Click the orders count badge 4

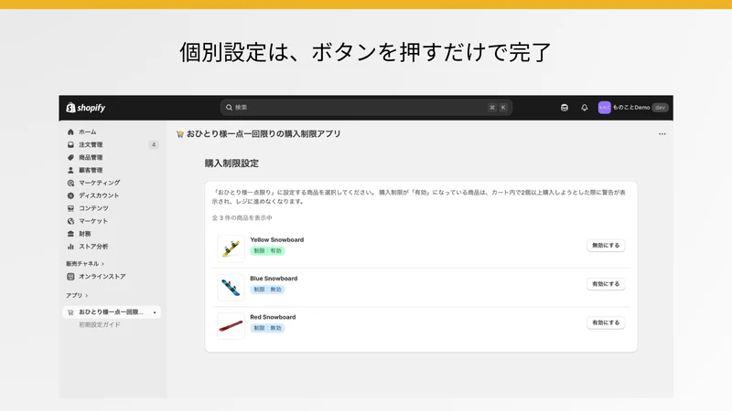pyautogui.click(x=154, y=144)
